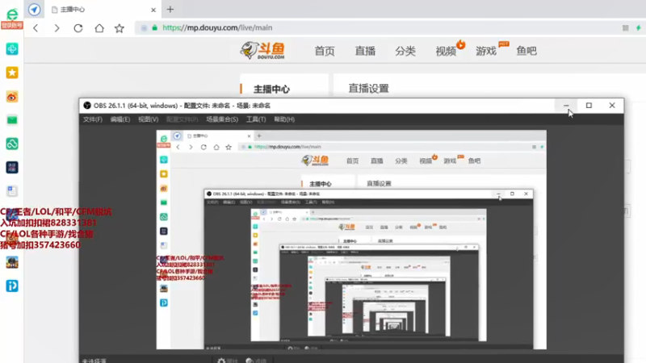646x363 pixels.
Task: Open yellow star favorites in sidebar
Action: point(12,73)
